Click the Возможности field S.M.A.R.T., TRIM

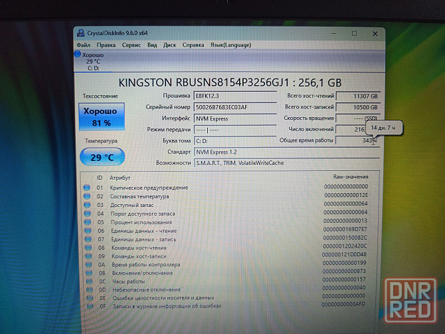click(x=287, y=163)
